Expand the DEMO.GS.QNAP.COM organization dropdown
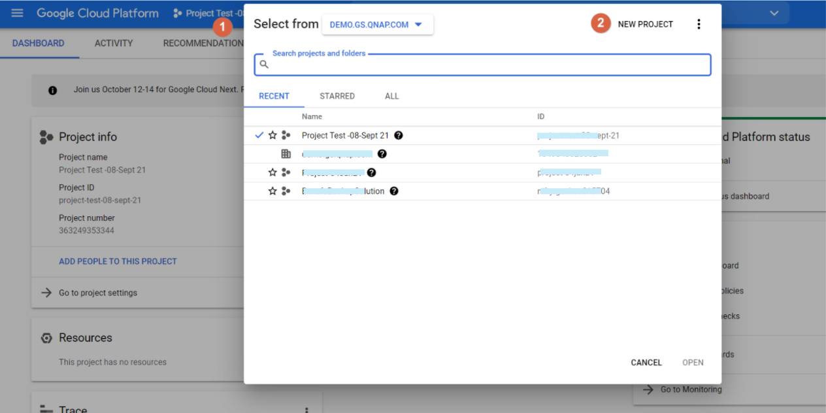Image resolution: width=826 pixels, height=413 pixels. click(x=377, y=25)
